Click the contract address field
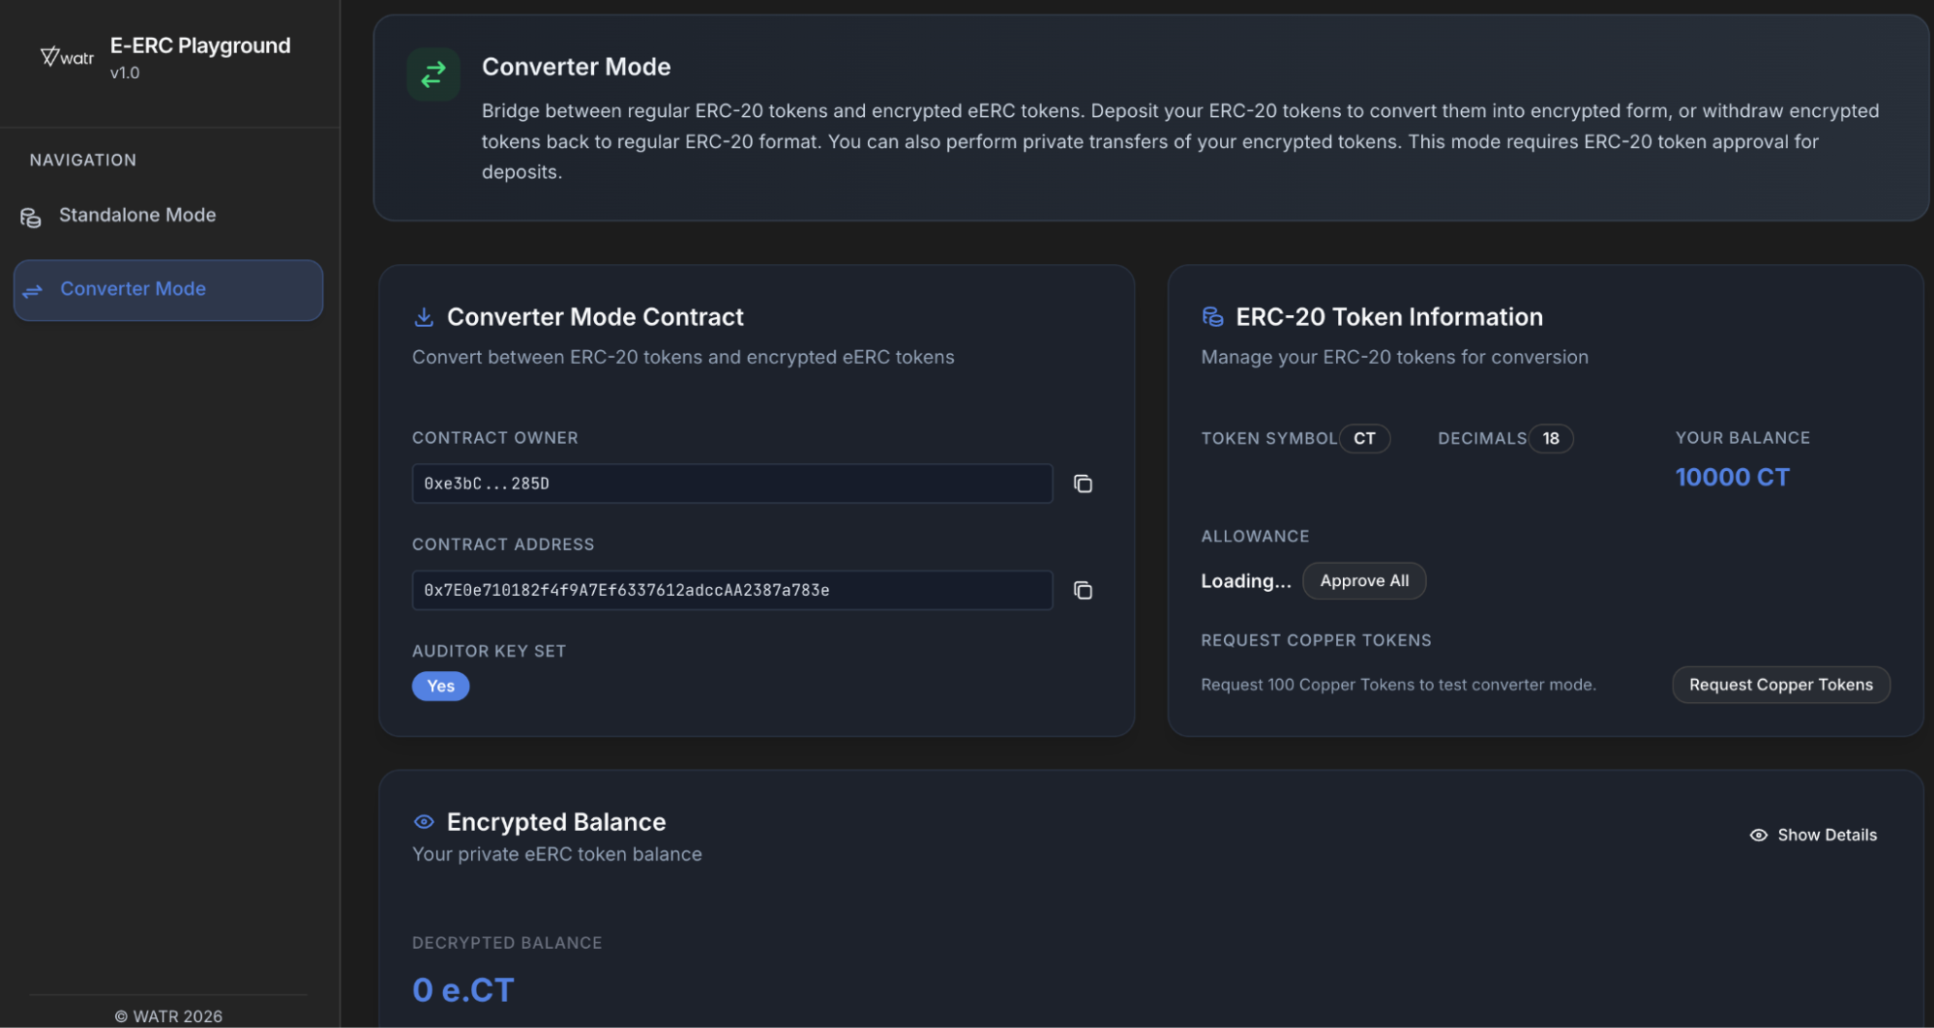Image resolution: width=1934 pixels, height=1028 pixels. (731, 590)
